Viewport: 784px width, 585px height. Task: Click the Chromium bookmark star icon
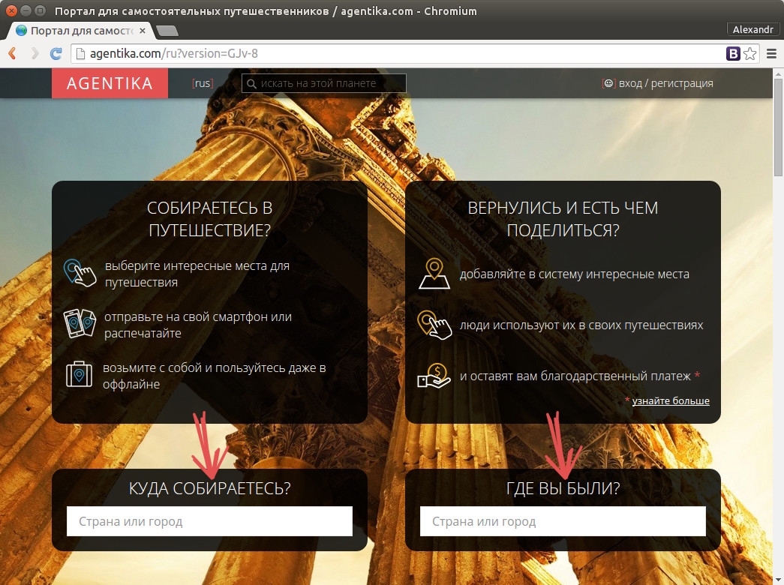[749, 54]
